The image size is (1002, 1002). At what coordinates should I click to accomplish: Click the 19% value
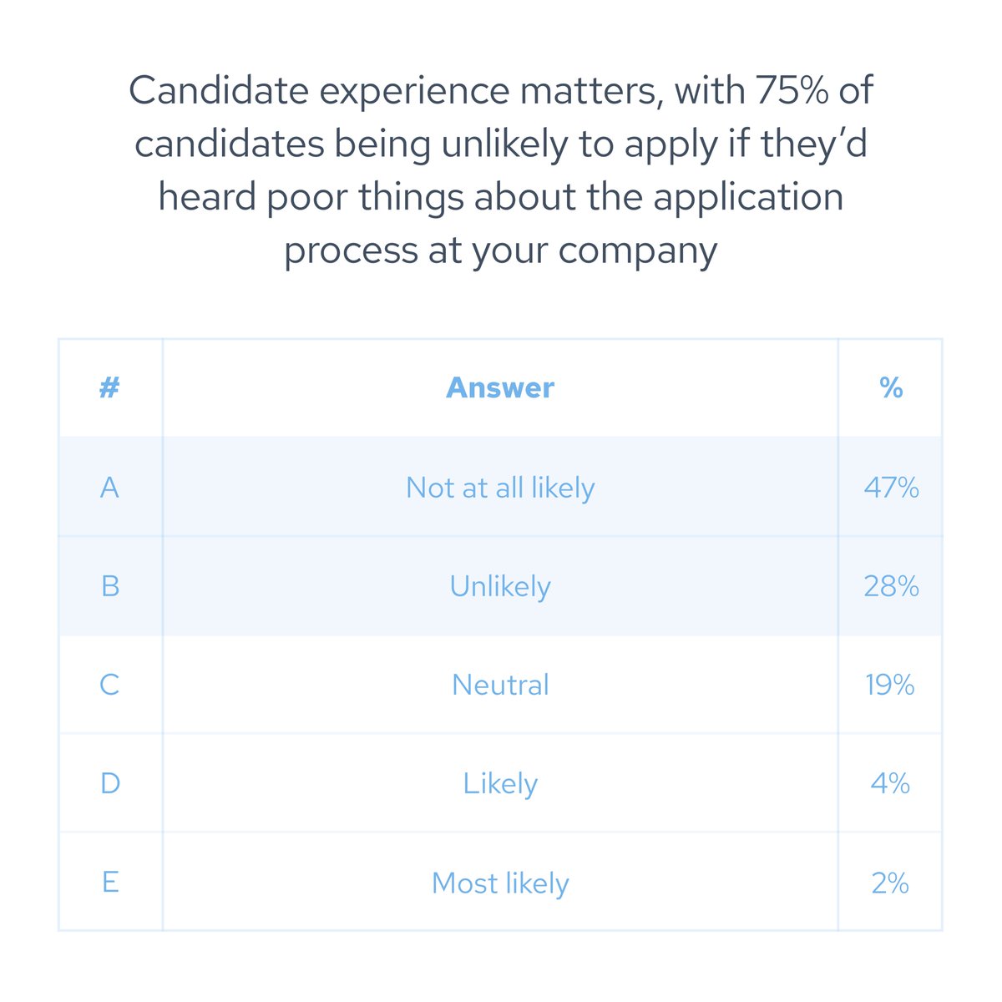tap(891, 685)
